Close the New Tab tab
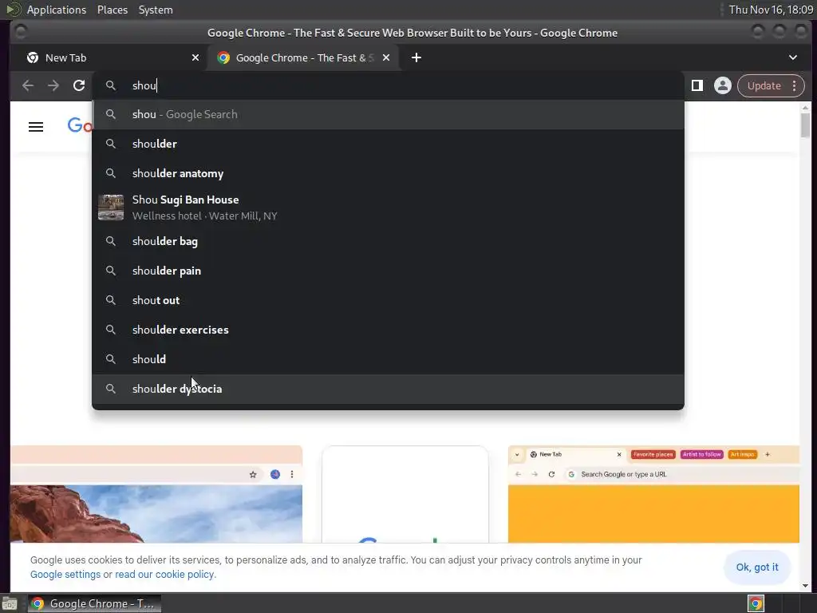Image resolution: width=817 pixels, height=613 pixels. [195, 57]
